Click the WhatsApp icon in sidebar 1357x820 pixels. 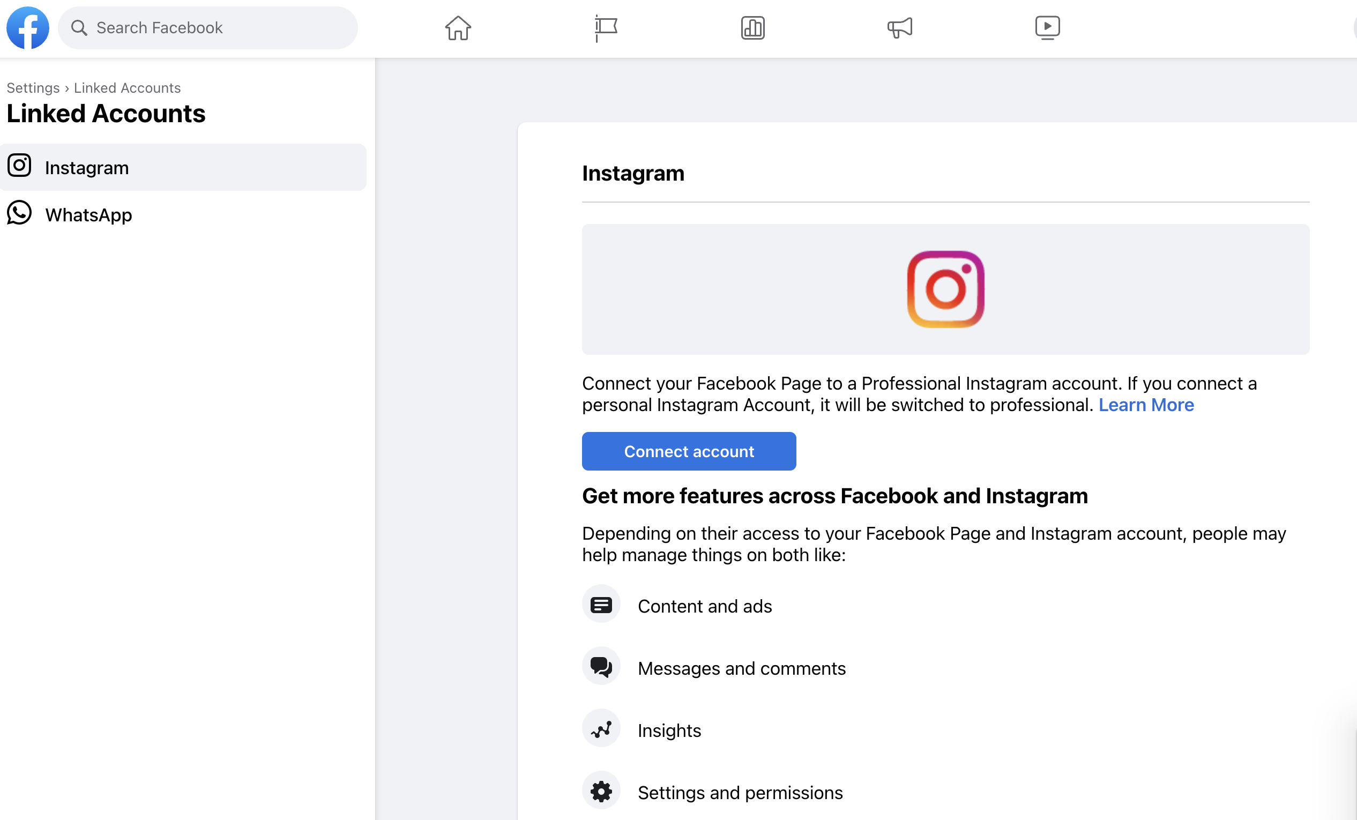coord(19,213)
